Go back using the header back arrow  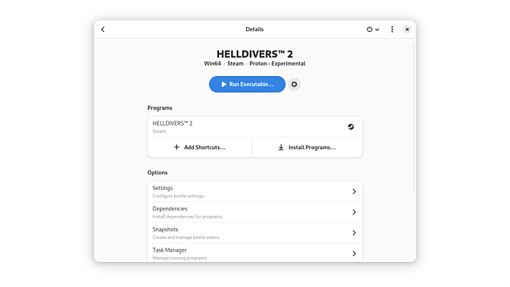coord(103,29)
